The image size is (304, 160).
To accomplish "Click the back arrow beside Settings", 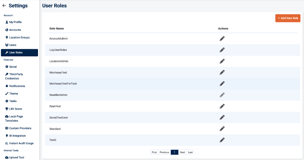I will tap(4, 6).
